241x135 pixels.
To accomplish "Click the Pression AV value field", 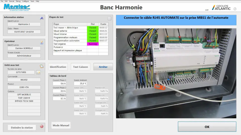I will click(102, 98).
